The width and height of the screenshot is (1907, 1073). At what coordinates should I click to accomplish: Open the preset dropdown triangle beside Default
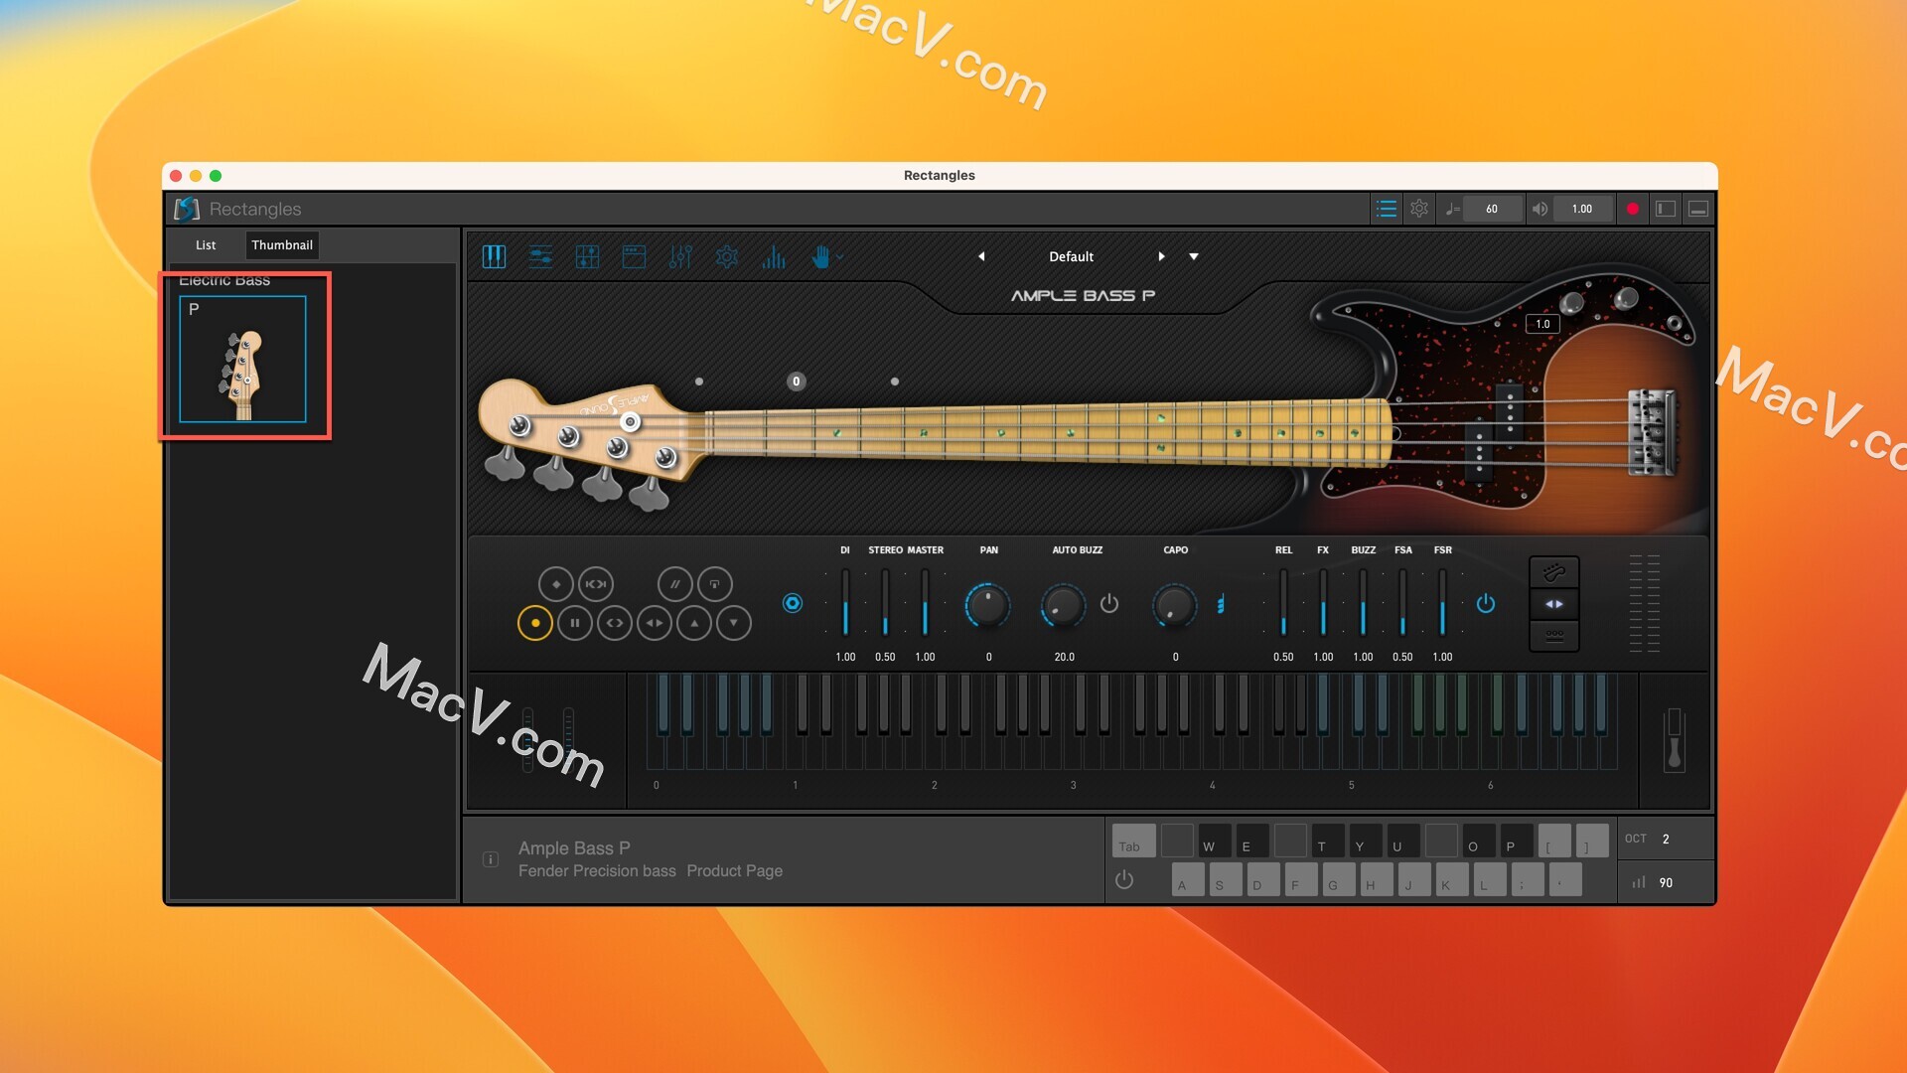(x=1194, y=256)
